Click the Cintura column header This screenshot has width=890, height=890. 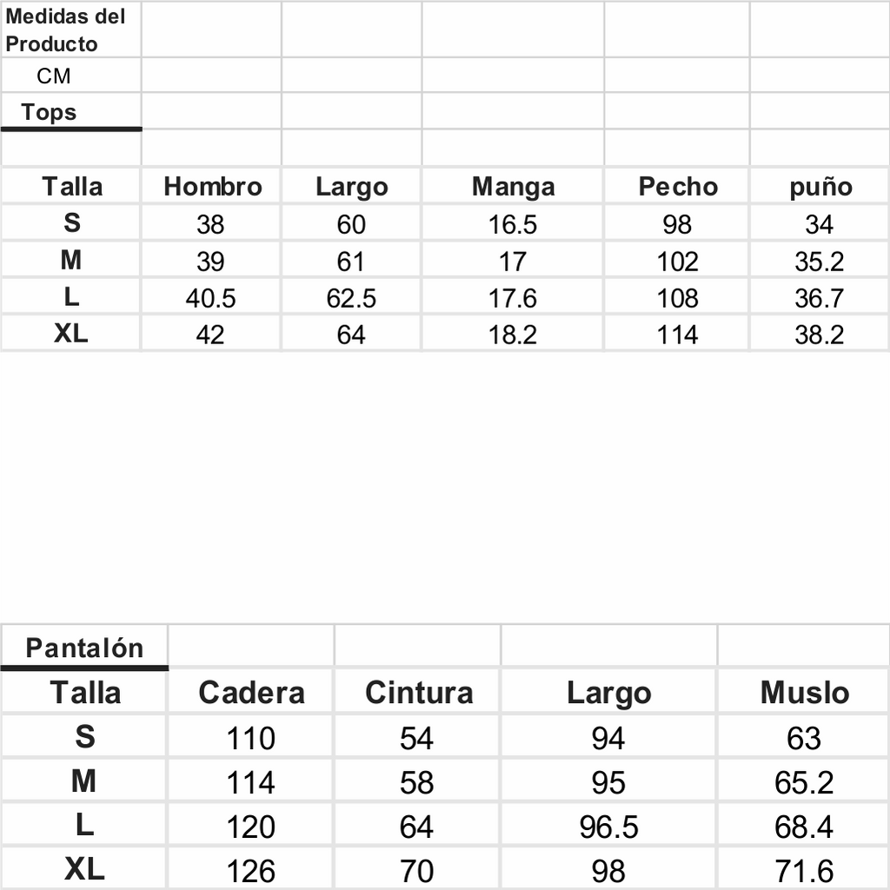(x=418, y=691)
